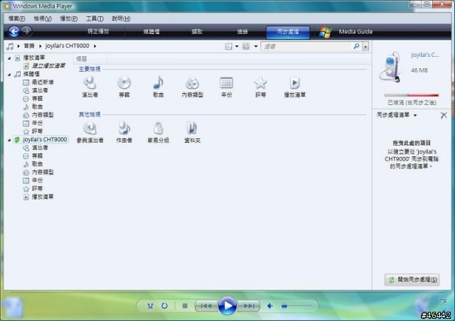Image resolution: width=455 pixels, height=321 pixels.
Task: Expand the breadcrumb arrow after 音樂
Action: [40, 46]
